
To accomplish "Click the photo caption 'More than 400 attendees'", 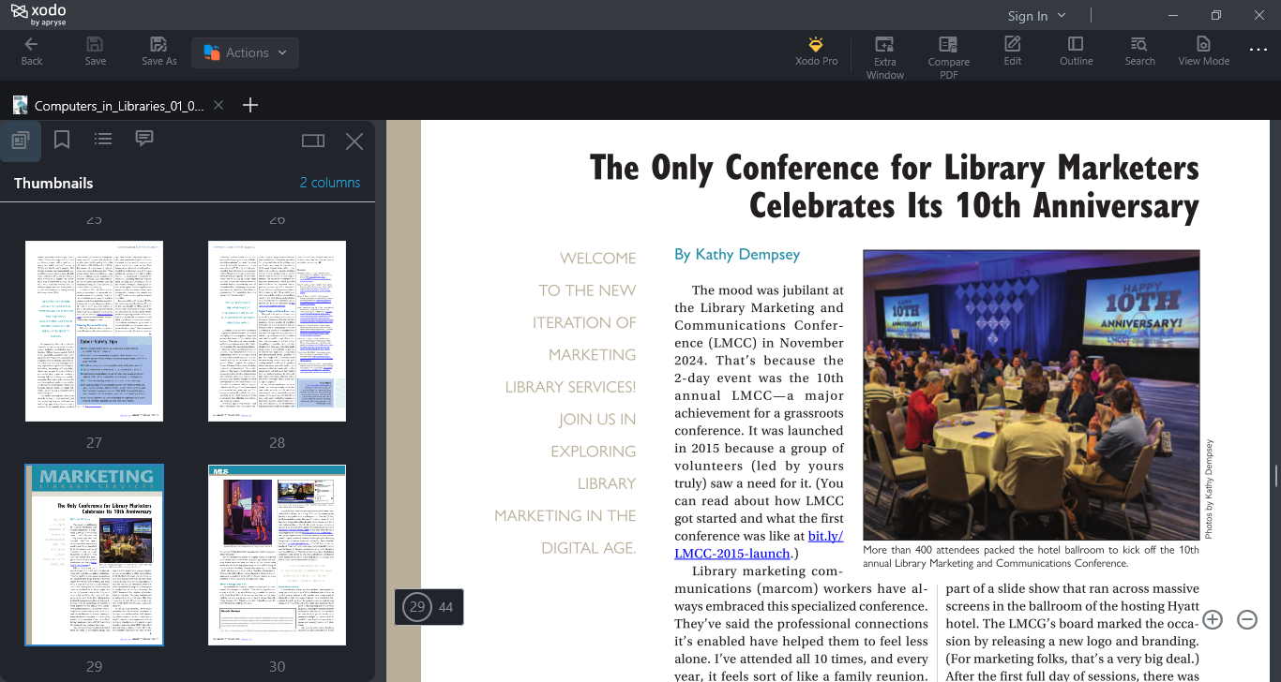I will (x=1031, y=556).
